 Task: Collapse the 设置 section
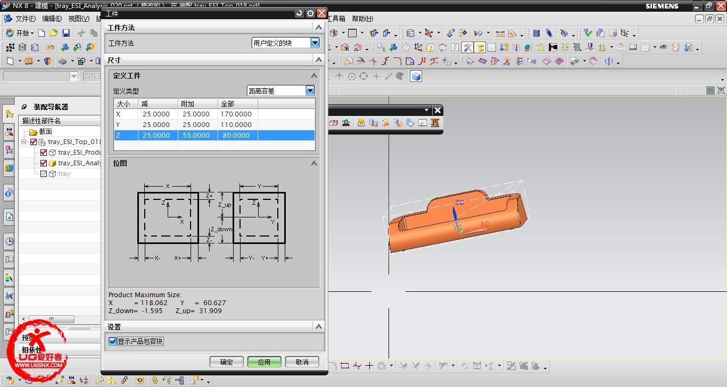point(318,327)
